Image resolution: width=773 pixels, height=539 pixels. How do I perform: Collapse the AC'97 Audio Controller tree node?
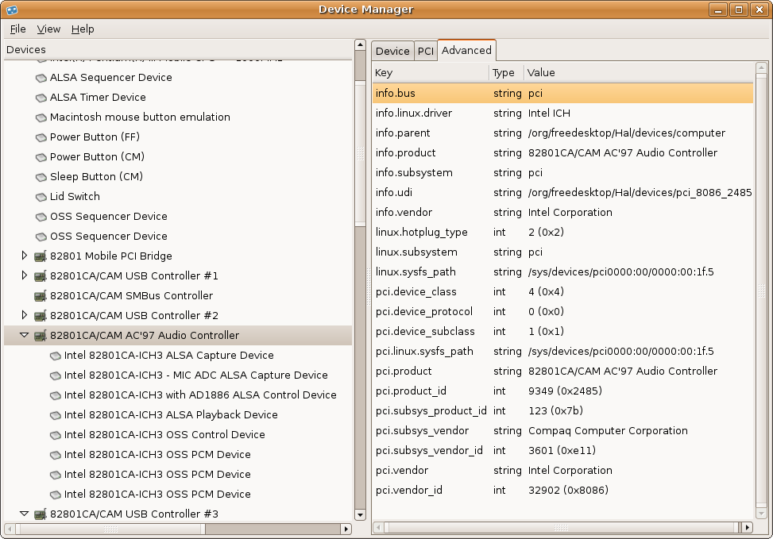(25, 335)
